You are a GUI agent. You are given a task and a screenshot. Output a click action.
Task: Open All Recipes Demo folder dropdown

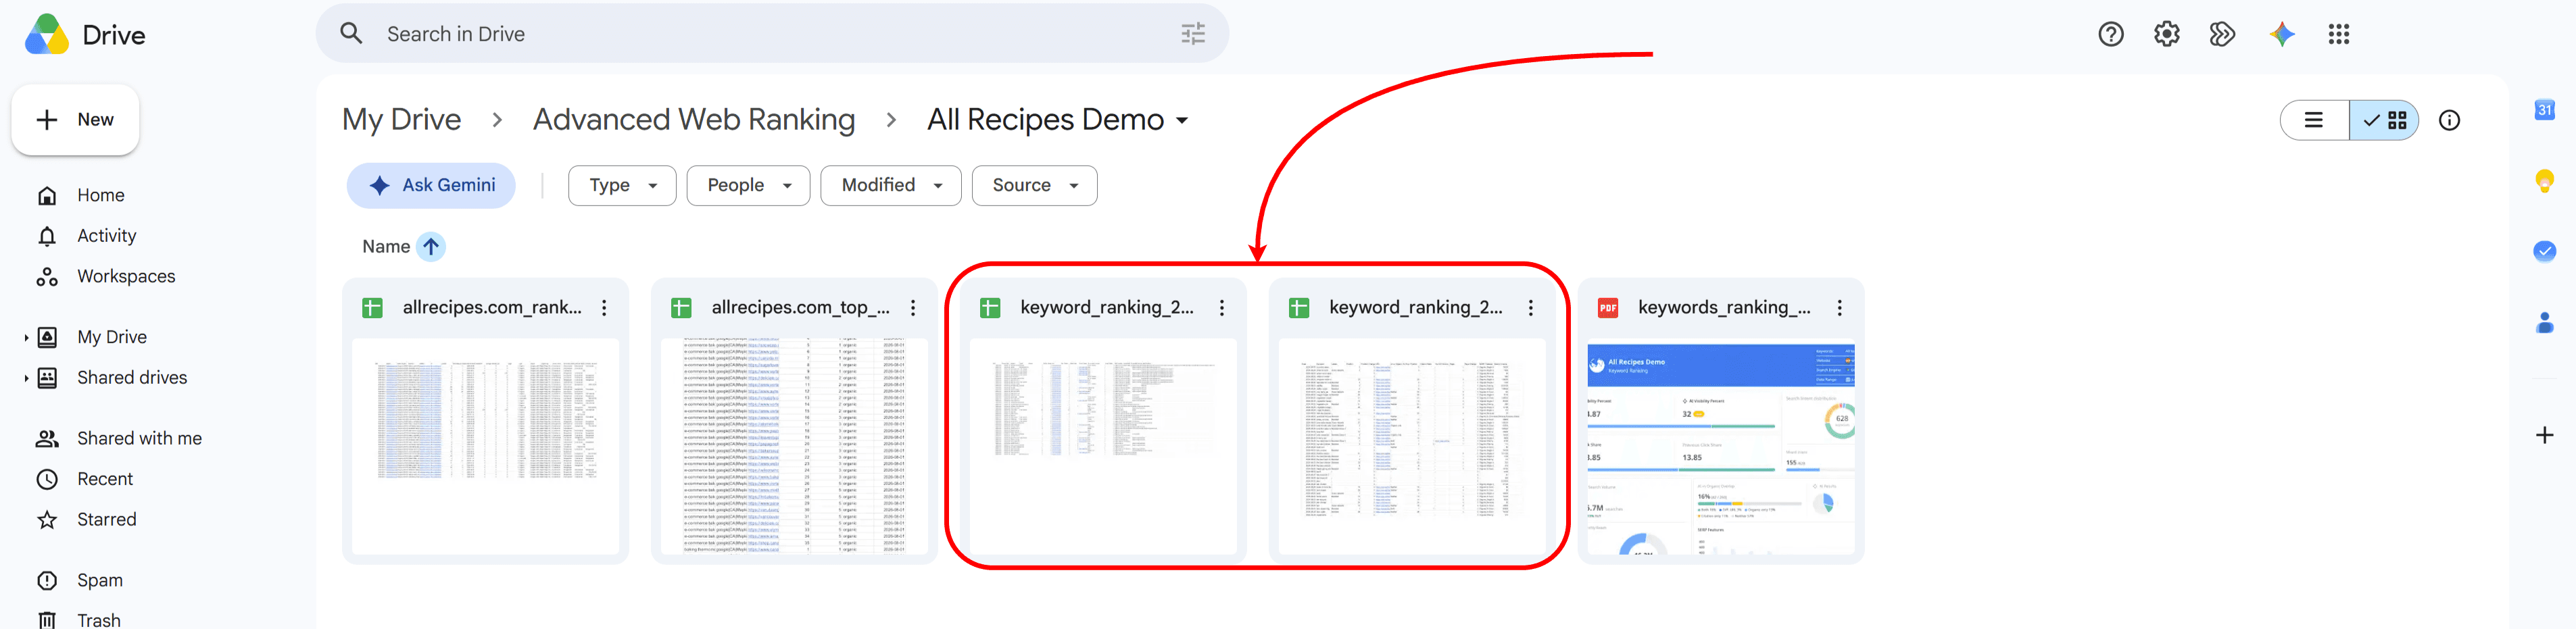1182,120
